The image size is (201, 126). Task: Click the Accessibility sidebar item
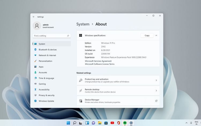pyautogui.click(x=44, y=90)
